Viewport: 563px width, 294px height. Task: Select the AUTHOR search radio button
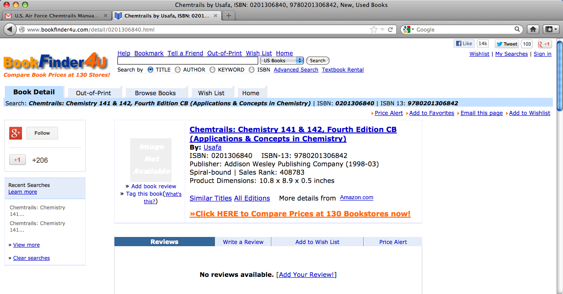coord(178,69)
